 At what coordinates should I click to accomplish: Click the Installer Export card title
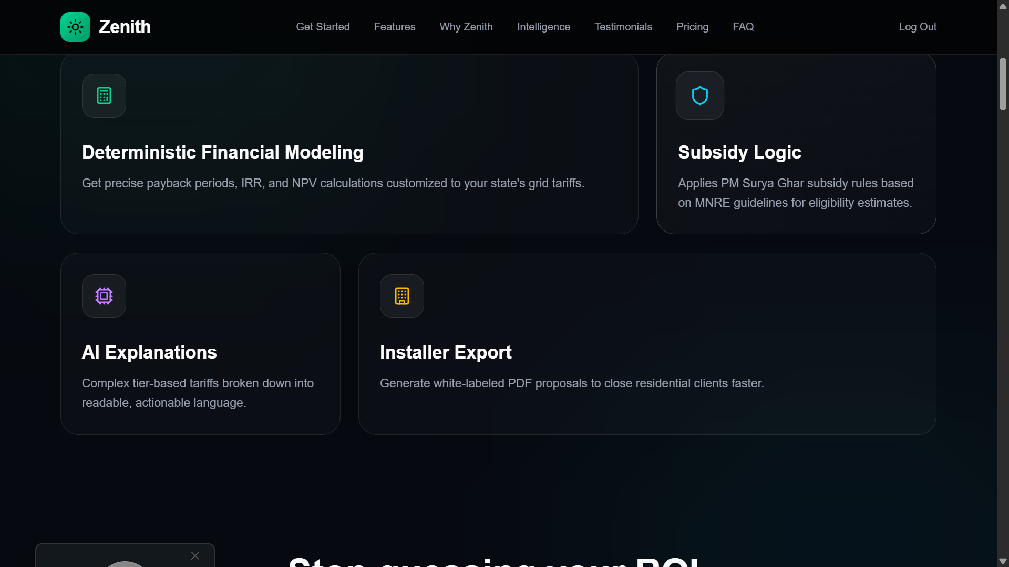pos(446,352)
